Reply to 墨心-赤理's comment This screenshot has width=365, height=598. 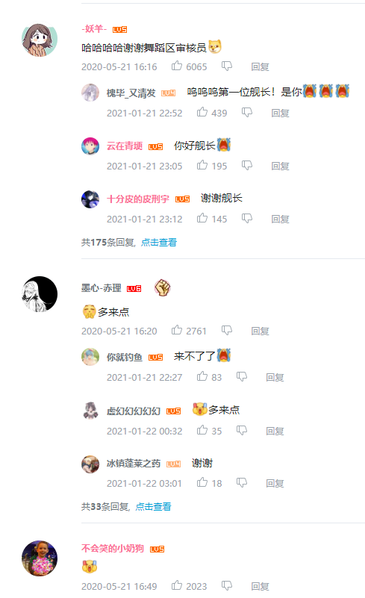(260, 331)
